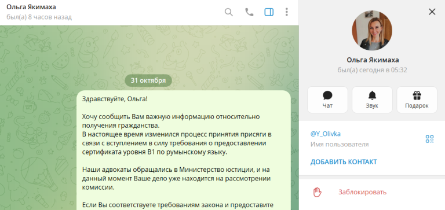445x210 pixels.
Task: Send a gift via Подарок button
Action: point(417,100)
